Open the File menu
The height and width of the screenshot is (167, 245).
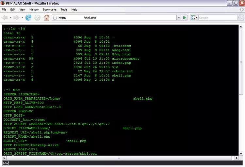(x=4, y=9)
